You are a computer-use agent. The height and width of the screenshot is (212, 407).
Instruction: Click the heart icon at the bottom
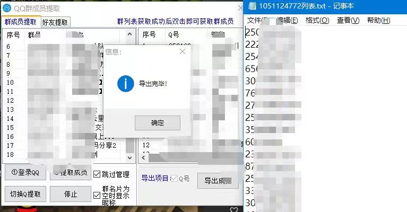(x=234, y=210)
